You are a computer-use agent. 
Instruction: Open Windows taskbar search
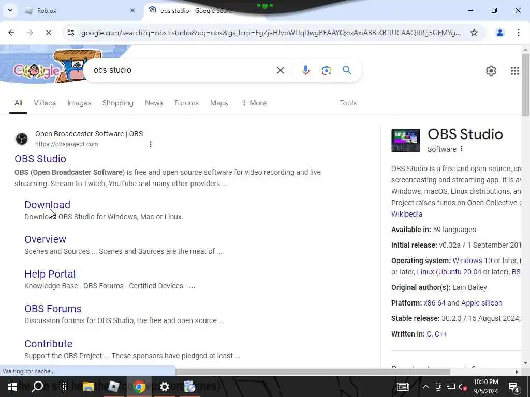(37, 387)
